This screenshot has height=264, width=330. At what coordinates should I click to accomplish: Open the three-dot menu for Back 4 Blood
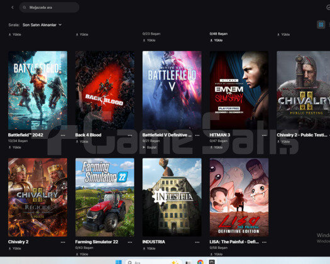(130, 135)
